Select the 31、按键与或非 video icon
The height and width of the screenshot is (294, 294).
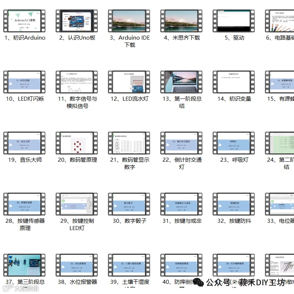181,204
